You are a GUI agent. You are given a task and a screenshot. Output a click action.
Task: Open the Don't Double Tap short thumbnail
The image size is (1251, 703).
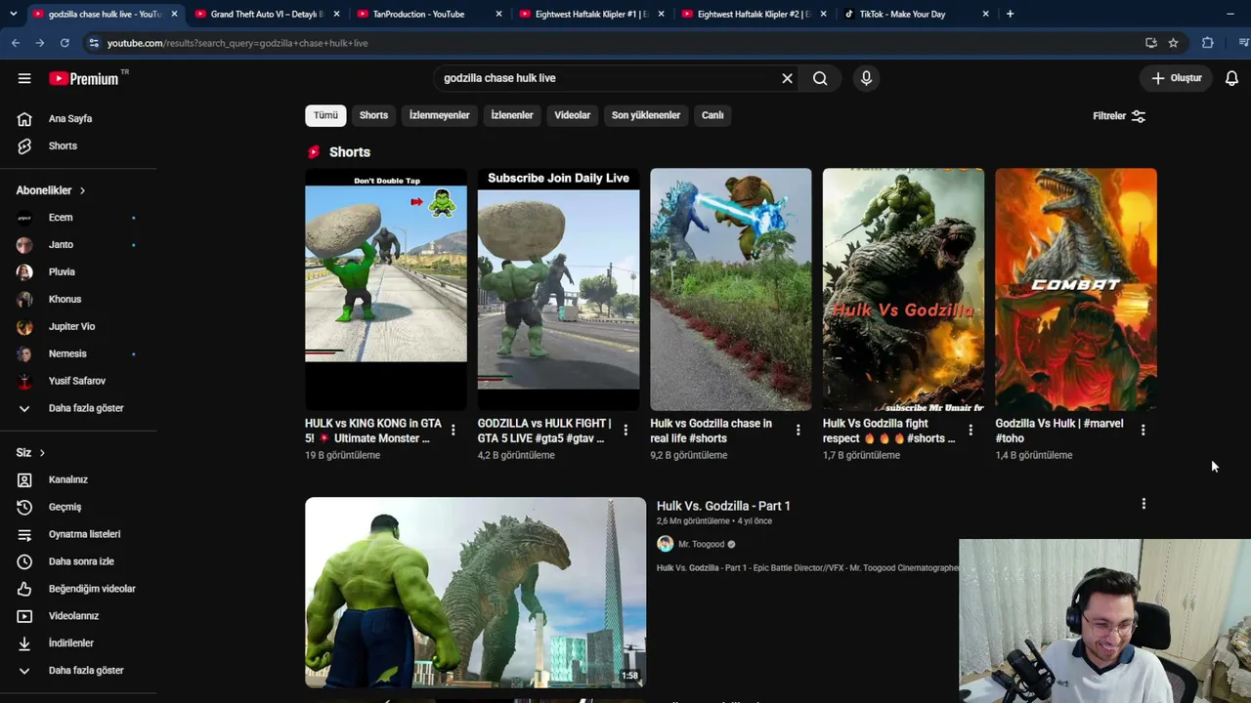[386, 289]
